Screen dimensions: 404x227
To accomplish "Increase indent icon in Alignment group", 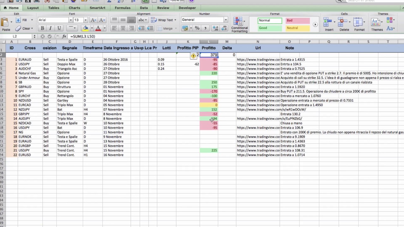I will [x=150, y=28].
